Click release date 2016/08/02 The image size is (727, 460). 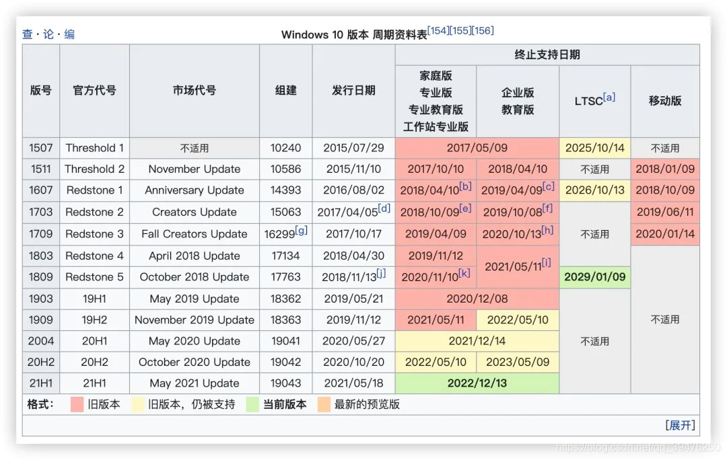tap(354, 190)
